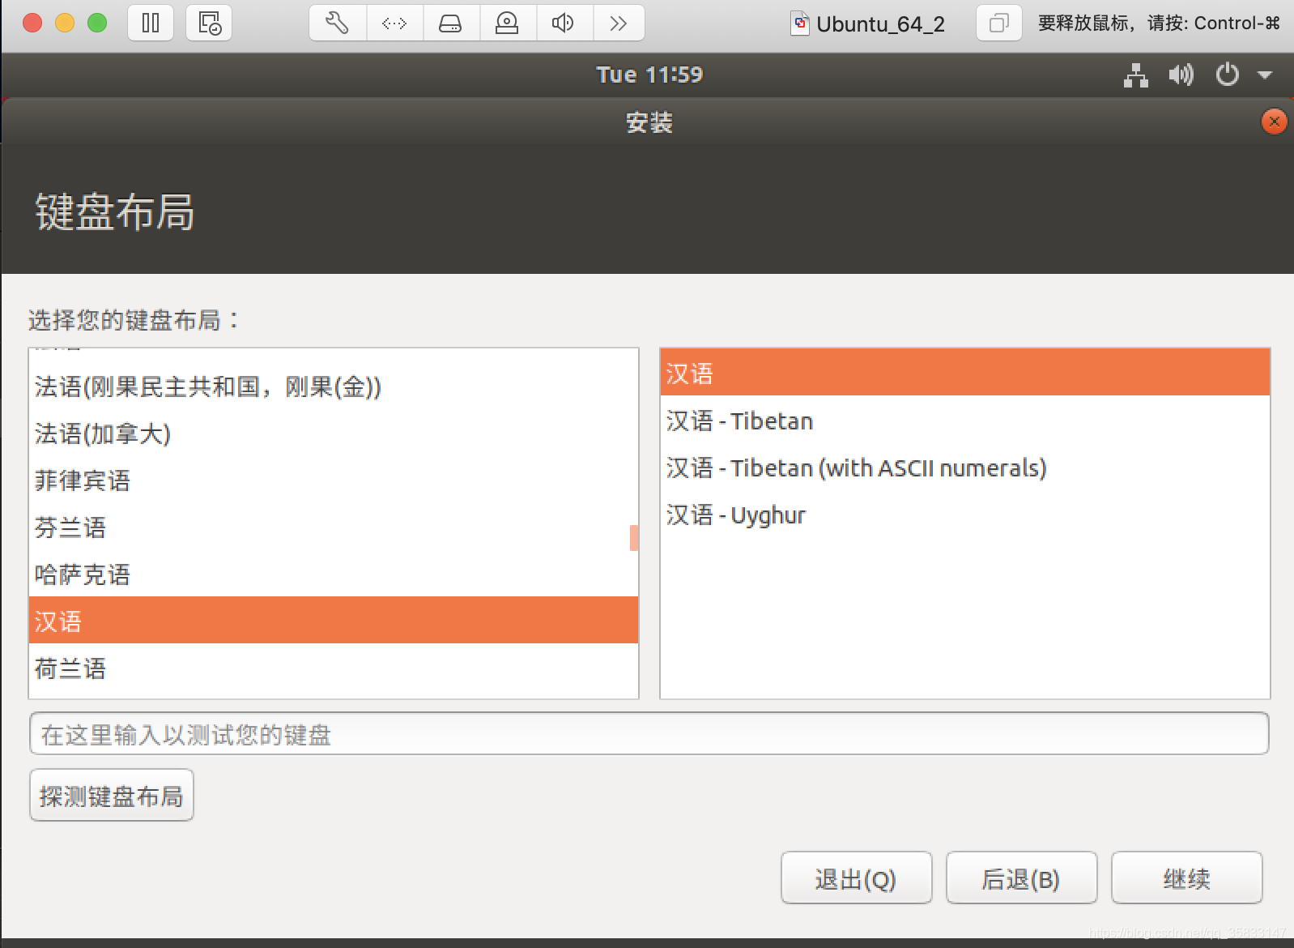The width and height of the screenshot is (1294, 948).
Task: Open Ubuntu power menu icon
Action: click(1228, 75)
